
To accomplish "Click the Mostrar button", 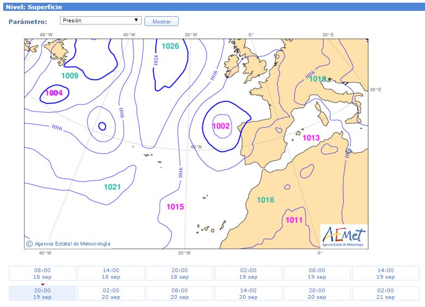I will (161, 21).
